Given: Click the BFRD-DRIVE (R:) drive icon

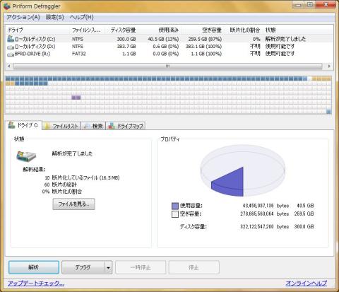Looking at the screenshot, I should [x=11, y=54].
